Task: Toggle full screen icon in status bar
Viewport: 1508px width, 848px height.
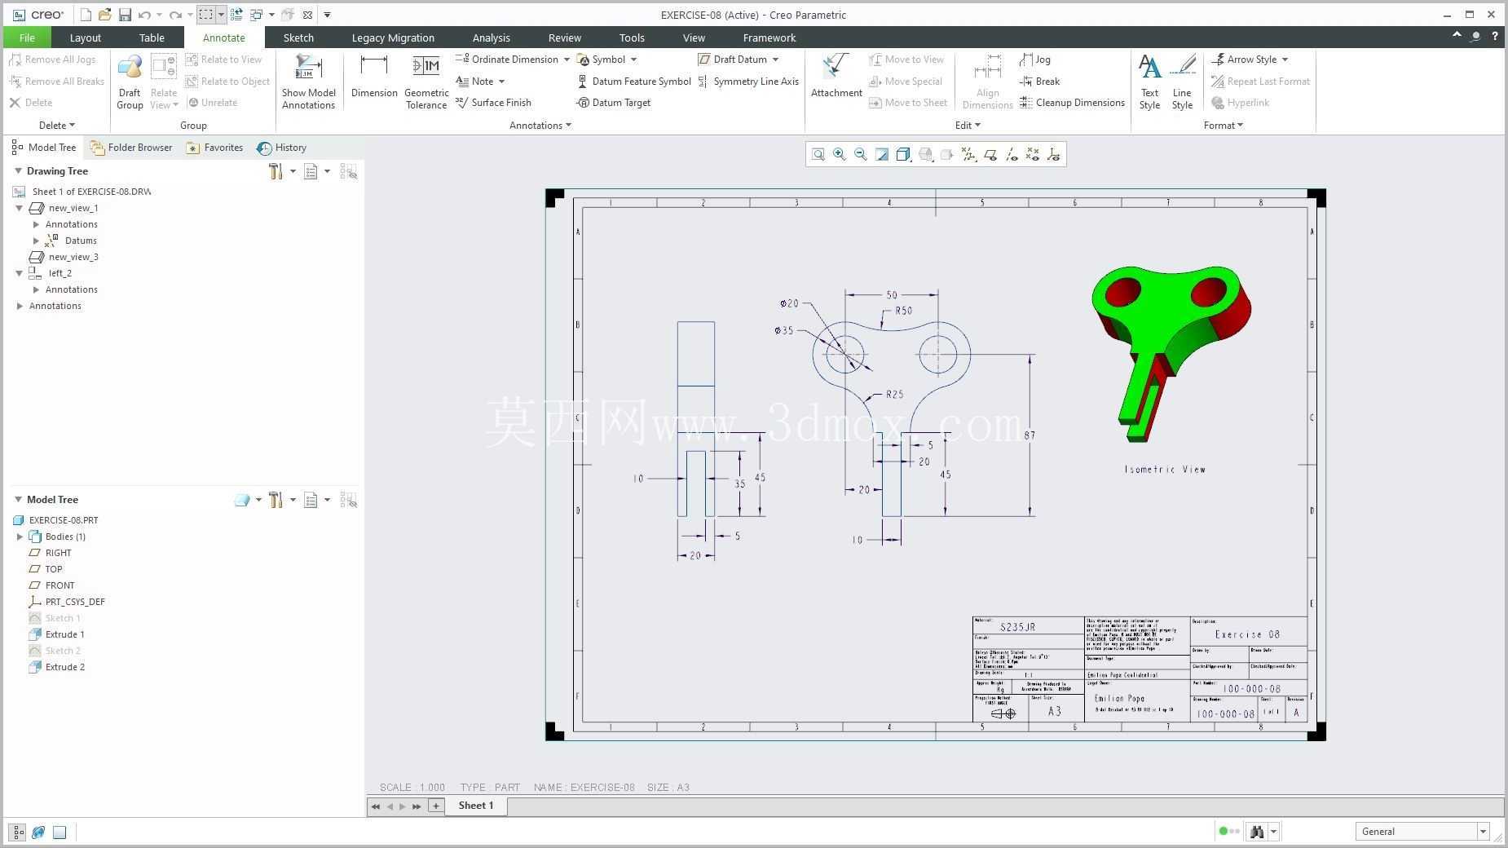Action: (60, 833)
